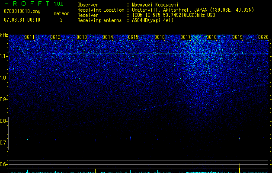Screen dimensions: 272x173
Task: Click the 0618 time marker
Action: 211,37
